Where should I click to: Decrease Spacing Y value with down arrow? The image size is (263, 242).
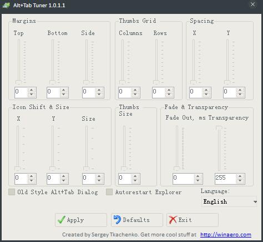pos(240,95)
